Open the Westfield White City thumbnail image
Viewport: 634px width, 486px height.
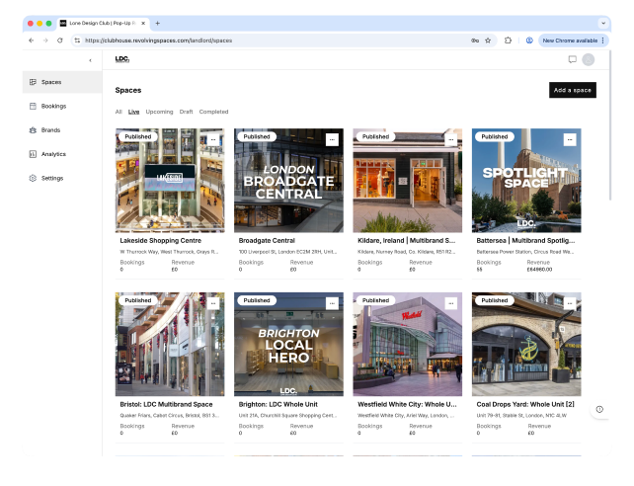408,345
